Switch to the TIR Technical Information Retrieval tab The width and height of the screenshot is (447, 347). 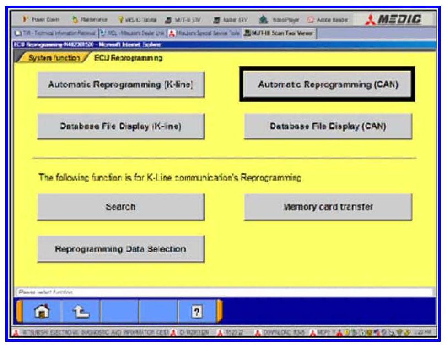[56, 33]
